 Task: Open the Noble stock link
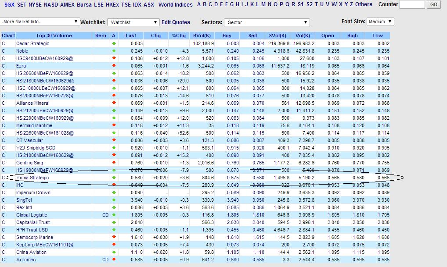pos(22,51)
